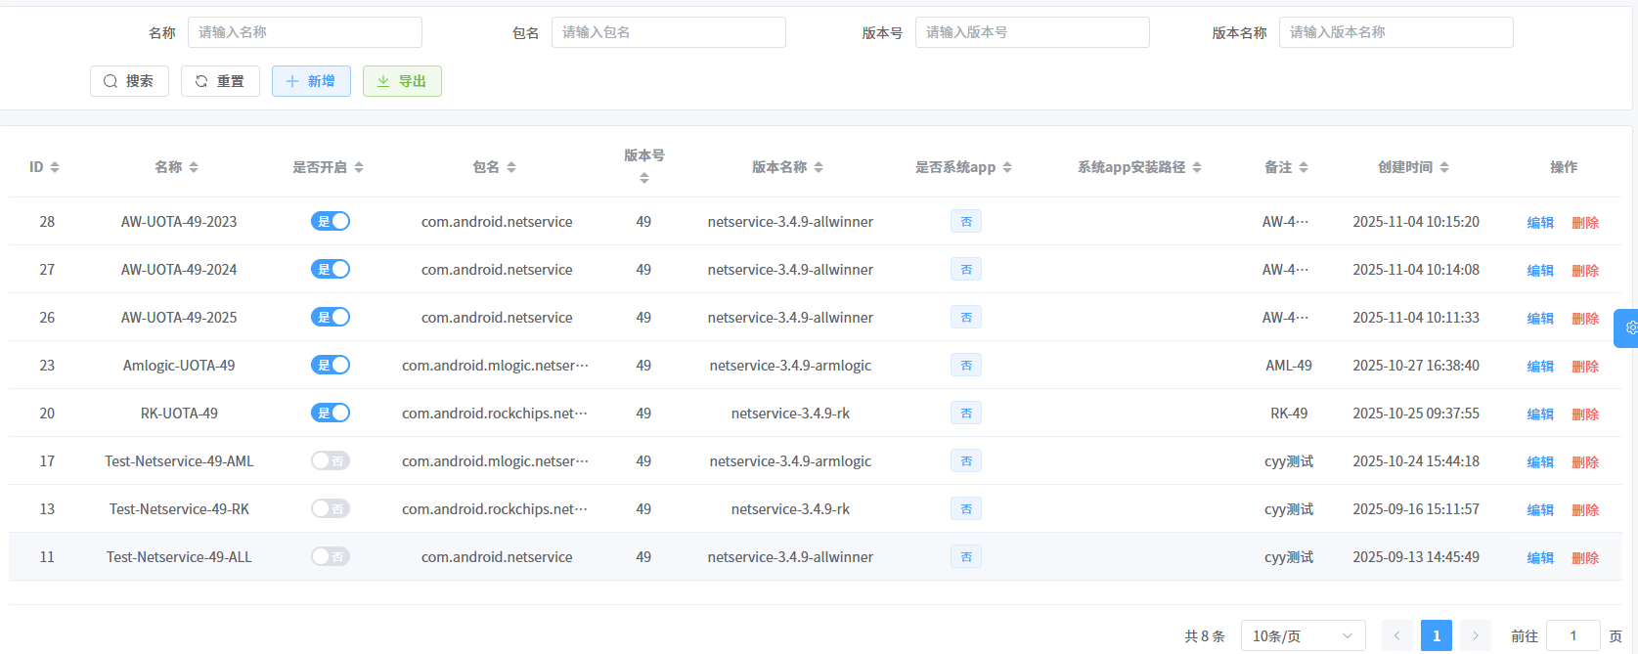Open the 10条/页 page size dropdown
Image resolution: width=1638 pixels, height=654 pixels.
pyautogui.click(x=1304, y=635)
